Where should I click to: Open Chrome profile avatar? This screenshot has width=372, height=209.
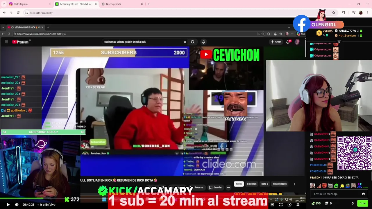coord(361,13)
